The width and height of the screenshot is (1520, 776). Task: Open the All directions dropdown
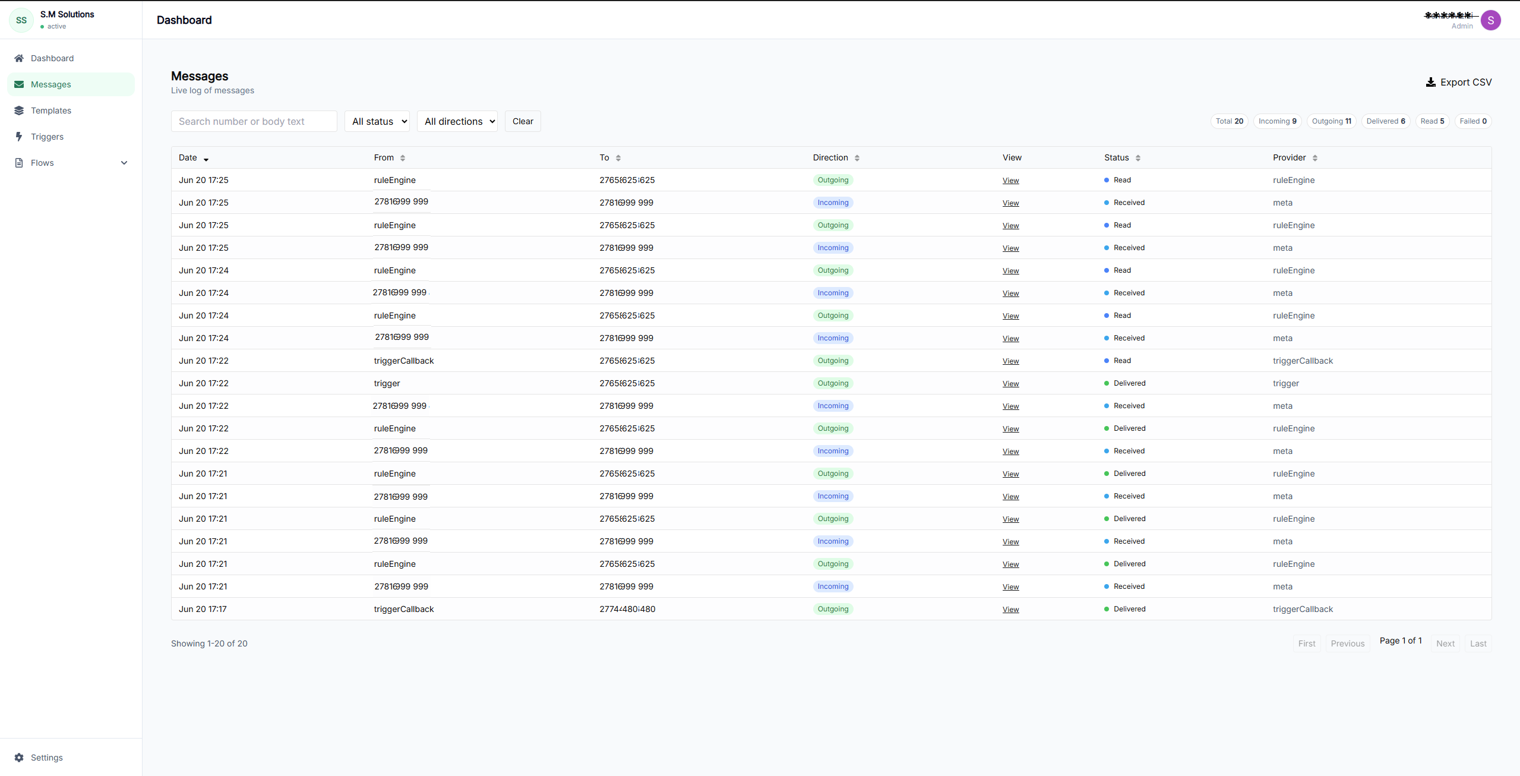point(457,121)
